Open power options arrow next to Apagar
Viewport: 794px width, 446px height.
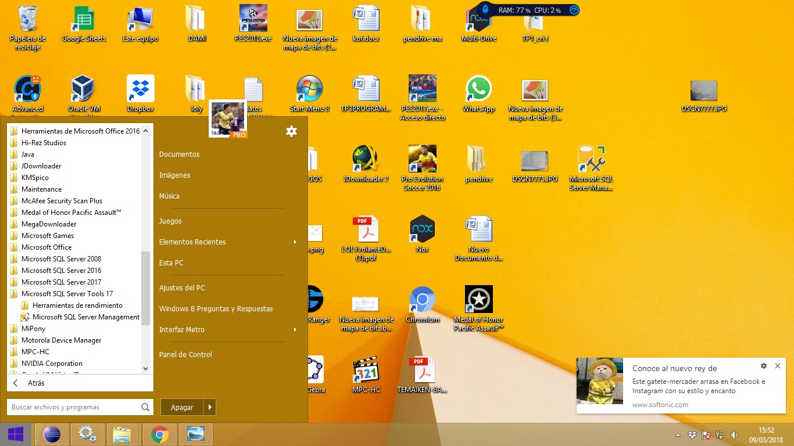210,408
